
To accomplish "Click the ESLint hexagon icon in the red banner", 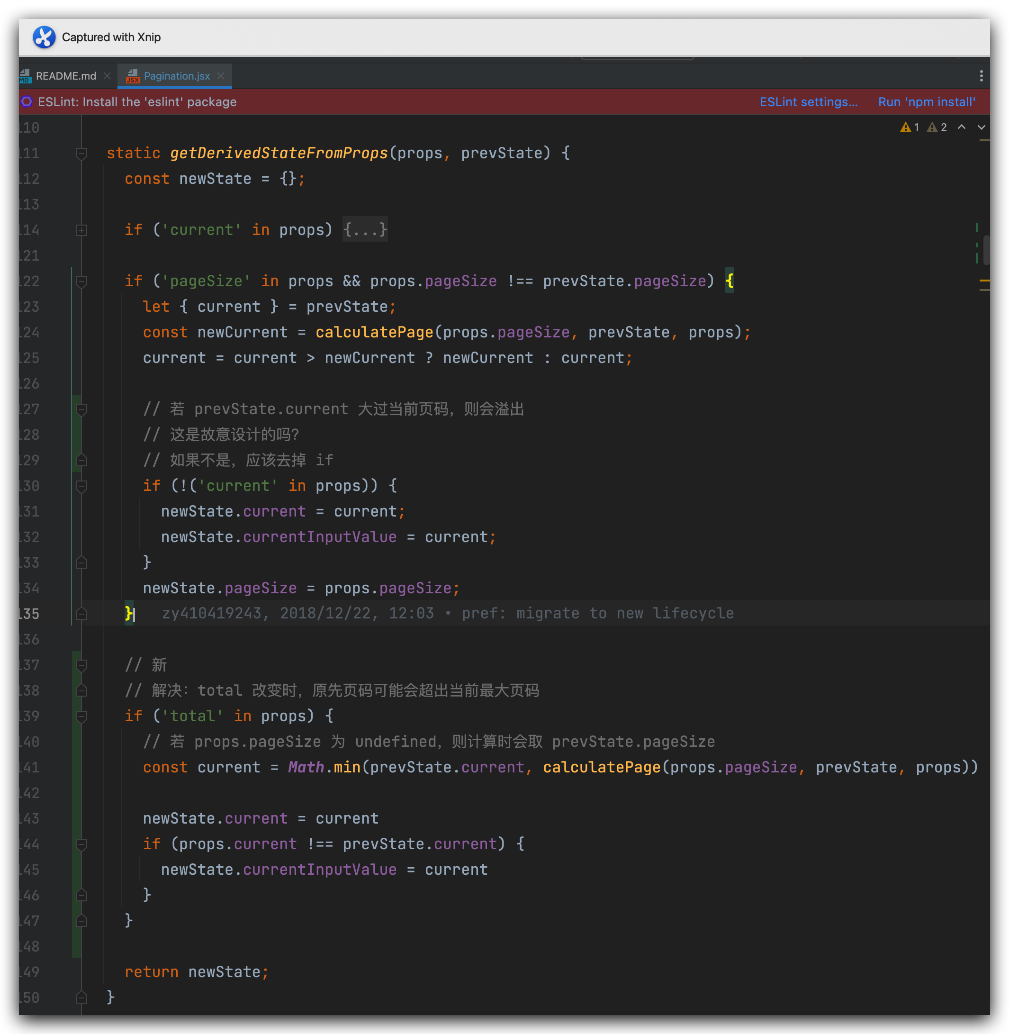I will (27, 102).
